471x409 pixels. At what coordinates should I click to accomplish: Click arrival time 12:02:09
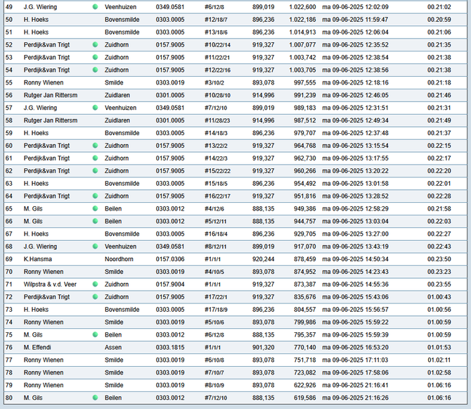[376, 7]
